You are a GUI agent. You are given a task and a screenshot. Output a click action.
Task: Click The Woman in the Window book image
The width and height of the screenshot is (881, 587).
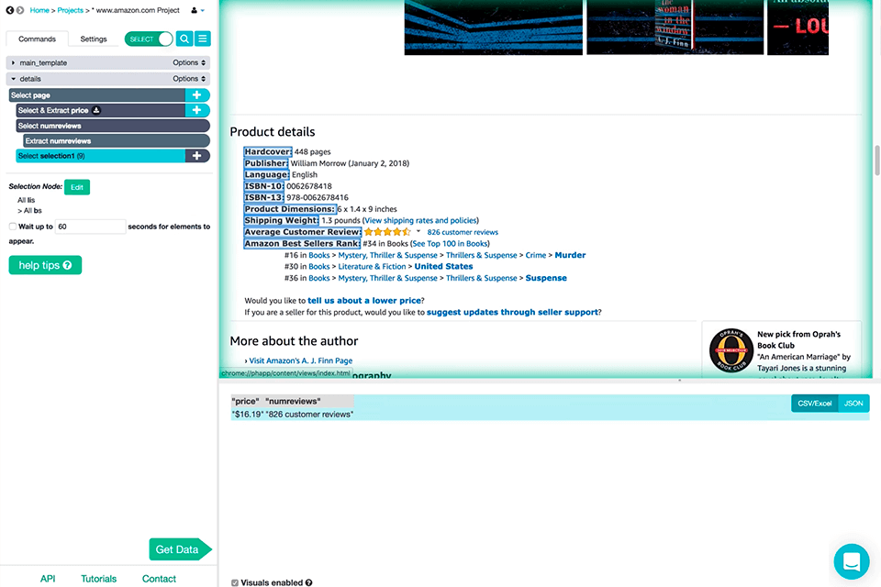click(x=675, y=27)
